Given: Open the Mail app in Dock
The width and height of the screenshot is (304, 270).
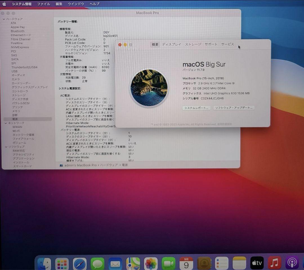Looking at the screenshot, I should coord(115,264).
